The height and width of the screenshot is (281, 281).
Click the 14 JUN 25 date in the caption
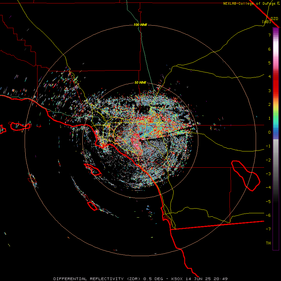199,279
